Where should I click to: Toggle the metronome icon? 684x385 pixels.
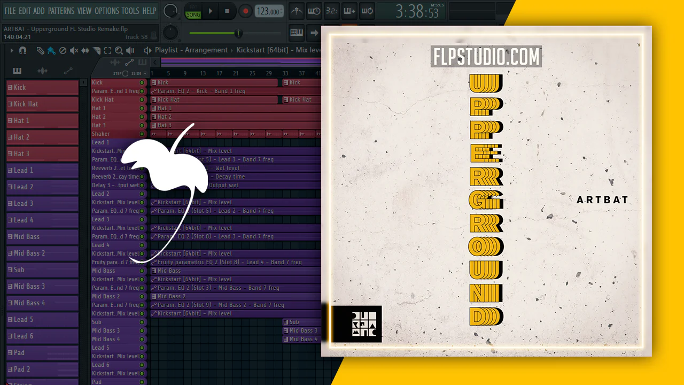pyautogui.click(x=297, y=11)
